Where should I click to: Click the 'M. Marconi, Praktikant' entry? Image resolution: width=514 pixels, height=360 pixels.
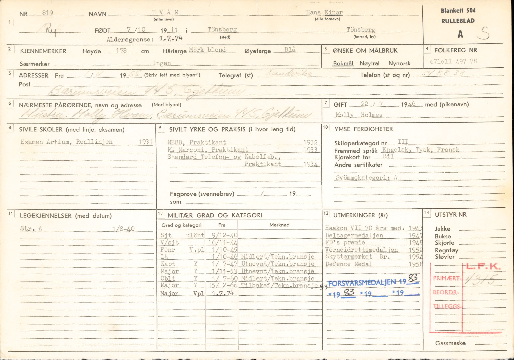click(208, 150)
